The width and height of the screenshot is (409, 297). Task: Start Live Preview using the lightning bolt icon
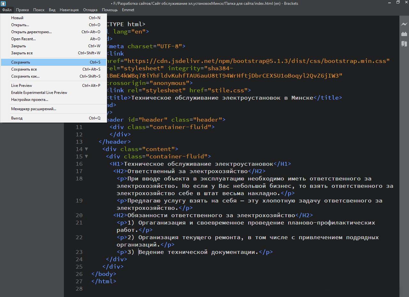[x=404, y=24]
